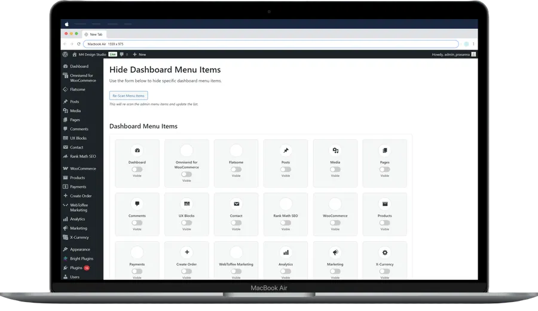Switch the WebToffee Marketing card toggle
This screenshot has height=311, width=538.
pyautogui.click(x=236, y=271)
